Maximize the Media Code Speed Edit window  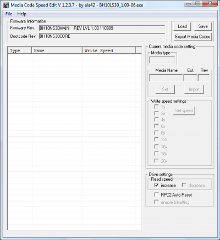tap(198, 4)
